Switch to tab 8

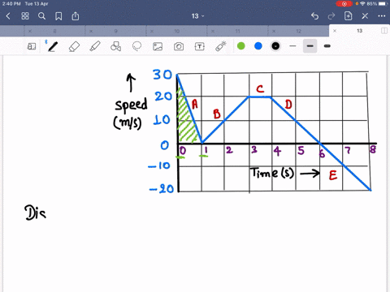tap(54, 31)
